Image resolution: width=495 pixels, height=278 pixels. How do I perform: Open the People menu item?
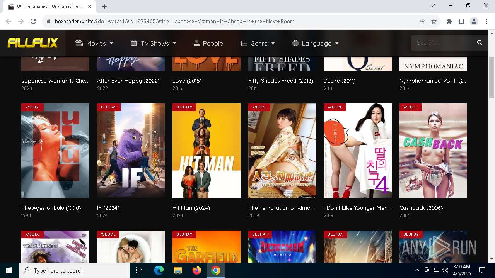[208, 43]
